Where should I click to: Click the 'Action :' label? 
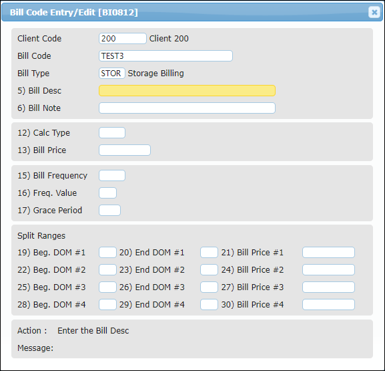(32, 331)
